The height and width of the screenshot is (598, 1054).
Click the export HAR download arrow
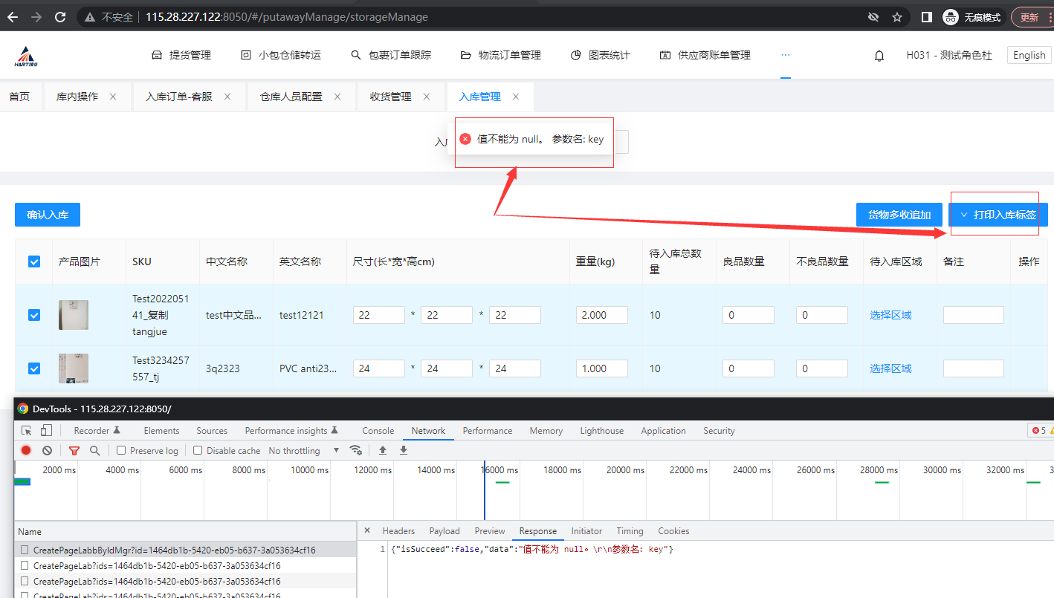(404, 450)
